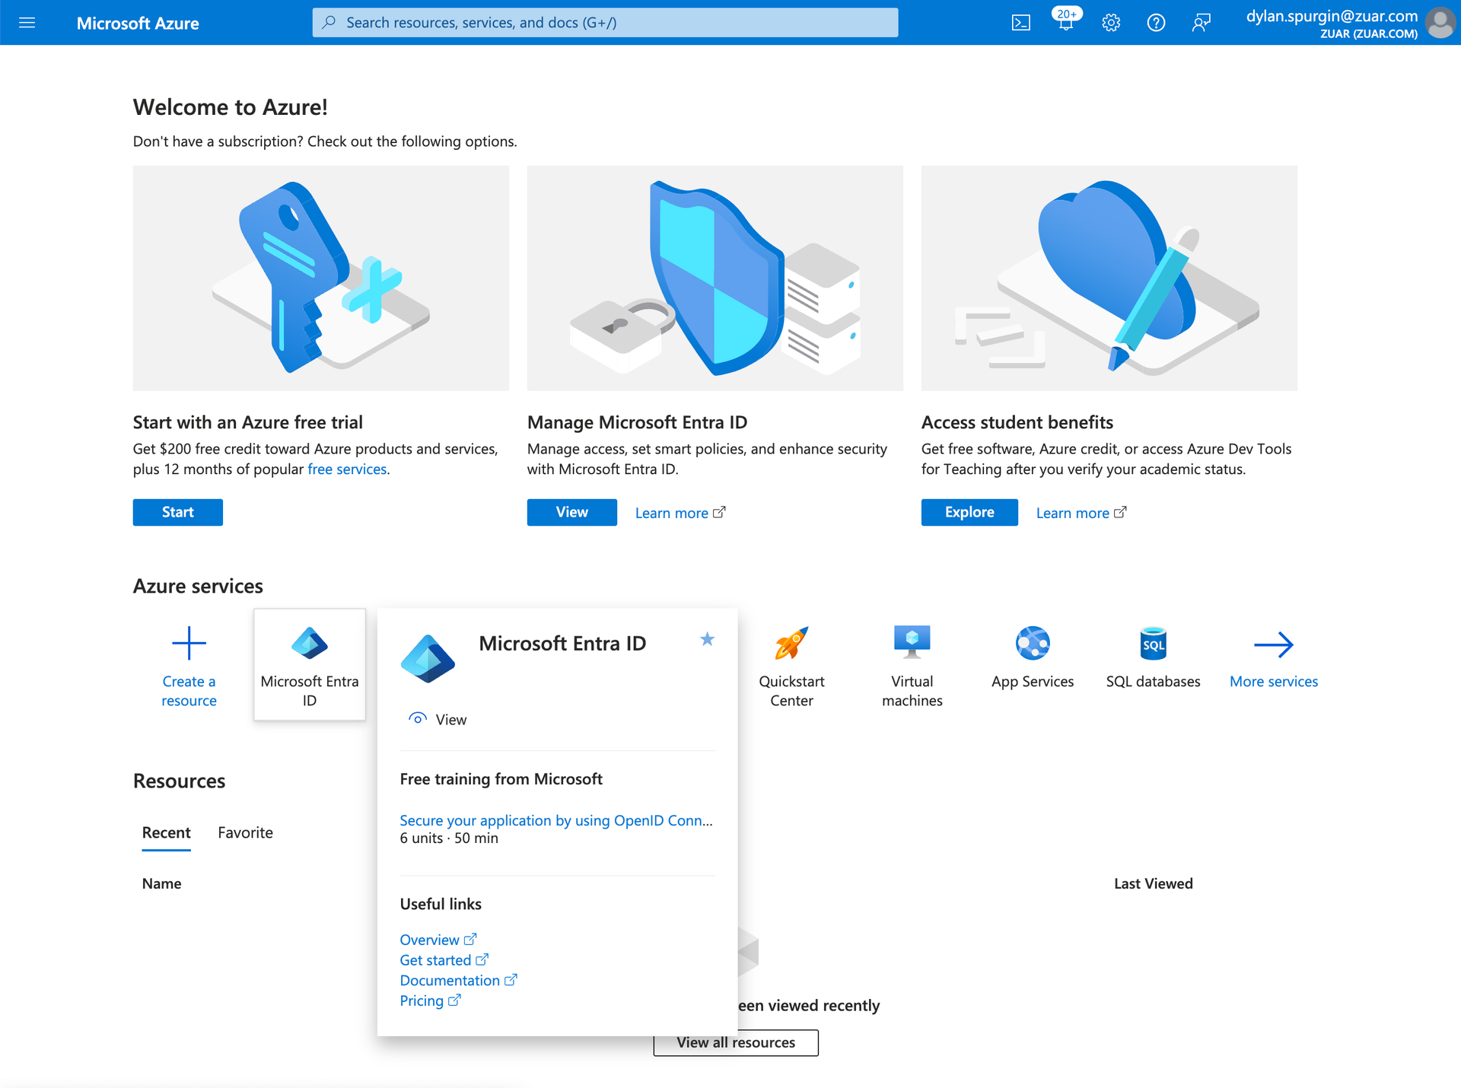Click the Azure free trial key image

(x=321, y=278)
